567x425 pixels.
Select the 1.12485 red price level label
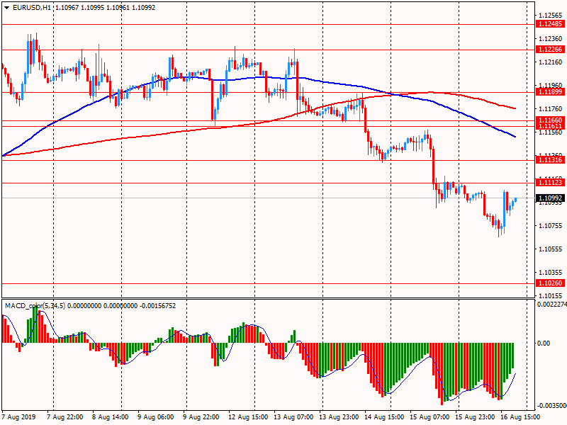pos(550,24)
